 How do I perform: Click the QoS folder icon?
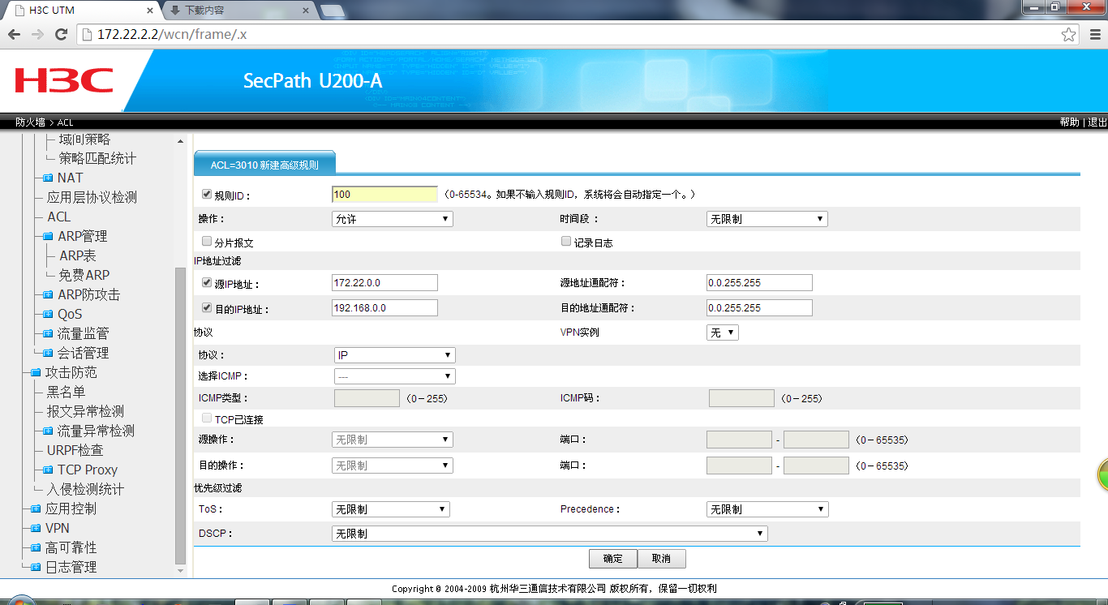pyautogui.click(x=48, y=315)
